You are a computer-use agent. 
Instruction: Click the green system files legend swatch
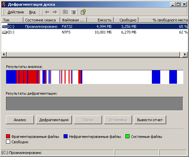pos(127,136)
